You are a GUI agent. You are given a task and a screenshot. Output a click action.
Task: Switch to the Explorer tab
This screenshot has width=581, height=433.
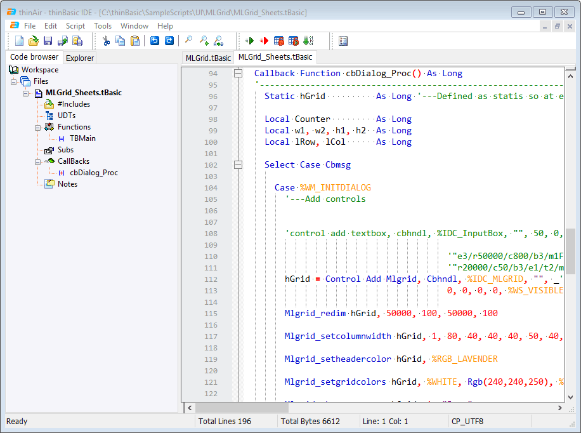pyautogui.click(x=80, y=58)
